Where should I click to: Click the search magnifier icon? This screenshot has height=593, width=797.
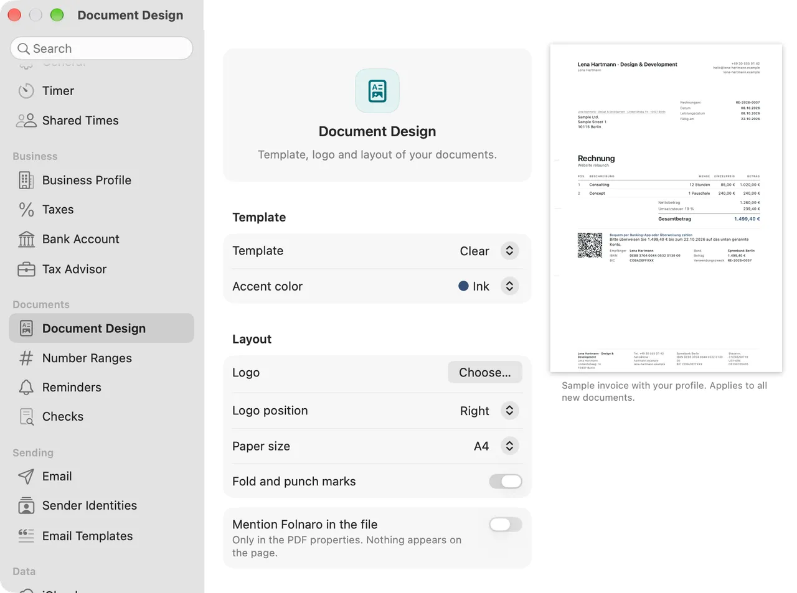point(24,49)
